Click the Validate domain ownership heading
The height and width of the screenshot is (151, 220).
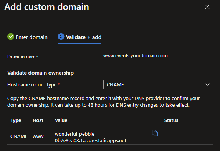40,73
